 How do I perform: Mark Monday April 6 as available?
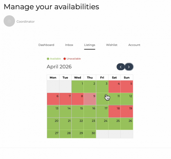[x=53, y=99]
